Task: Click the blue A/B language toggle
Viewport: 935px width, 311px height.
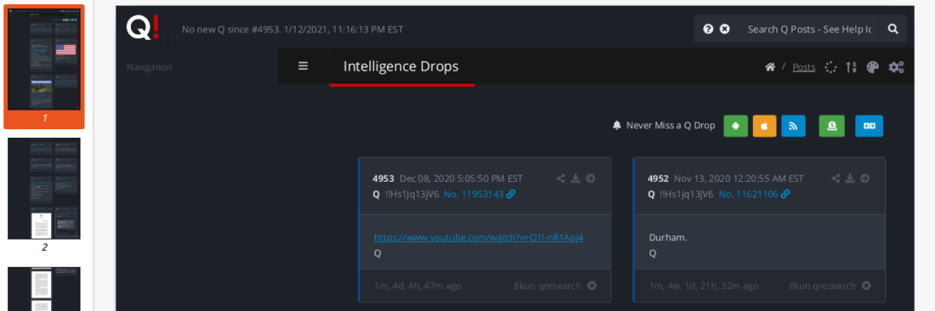Action: tap(870, 126)
